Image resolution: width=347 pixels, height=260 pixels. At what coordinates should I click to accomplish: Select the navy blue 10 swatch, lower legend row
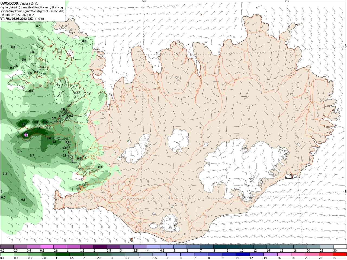(x=242, y=254)
